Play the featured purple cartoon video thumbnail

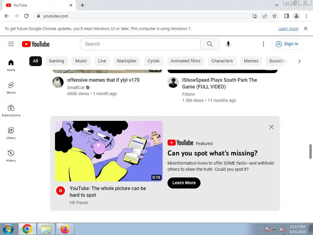pyautogui.click(x=109, y=151)
